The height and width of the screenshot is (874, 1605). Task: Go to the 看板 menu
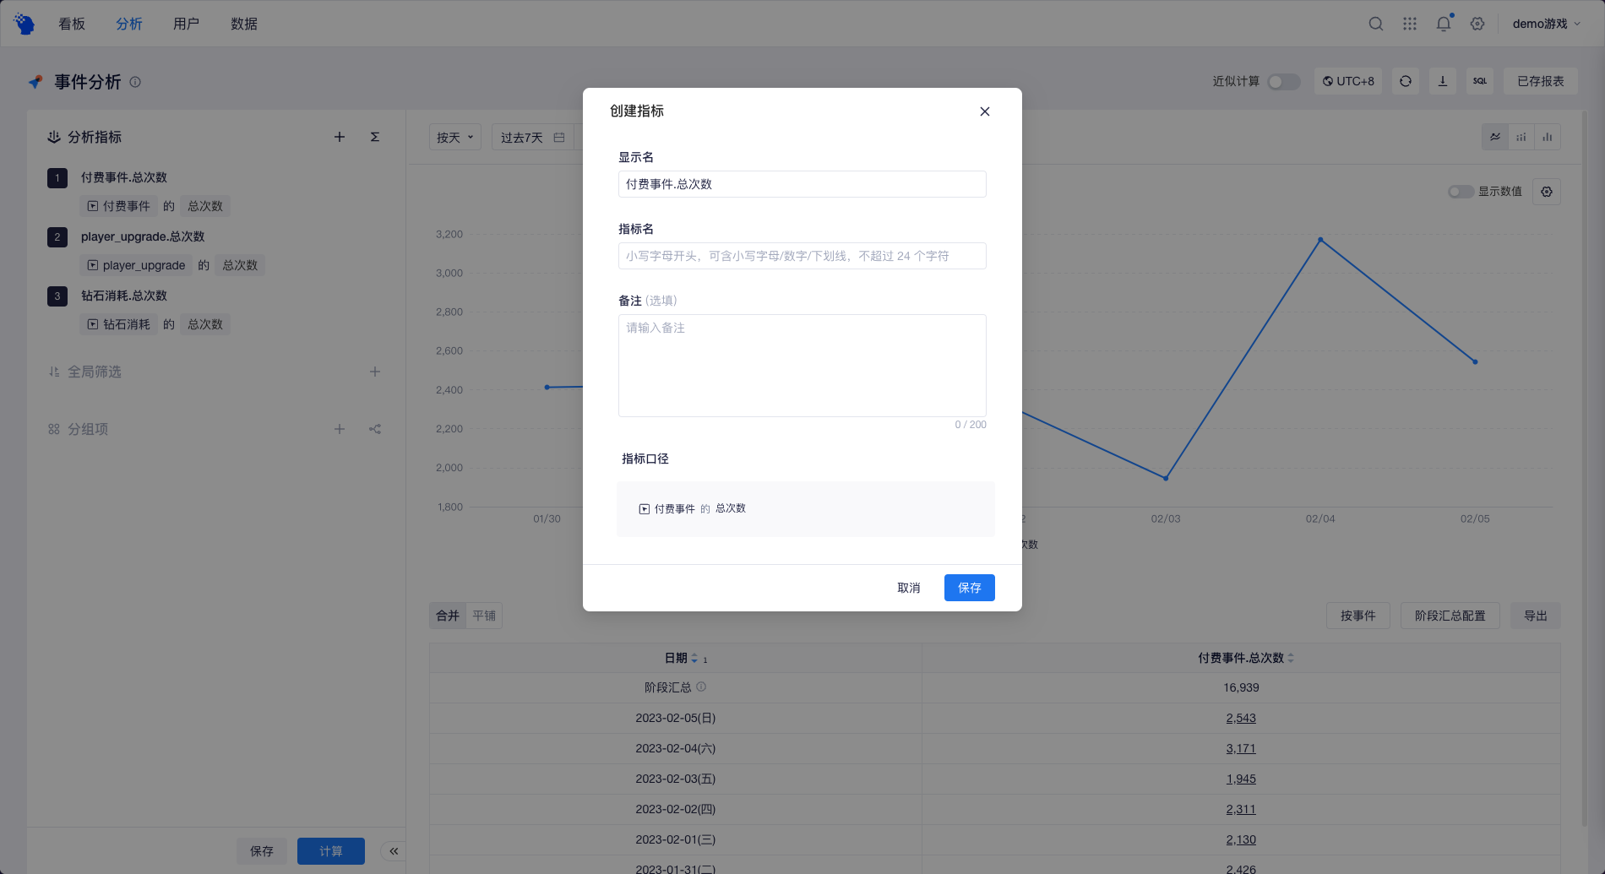tap(72, 24)
